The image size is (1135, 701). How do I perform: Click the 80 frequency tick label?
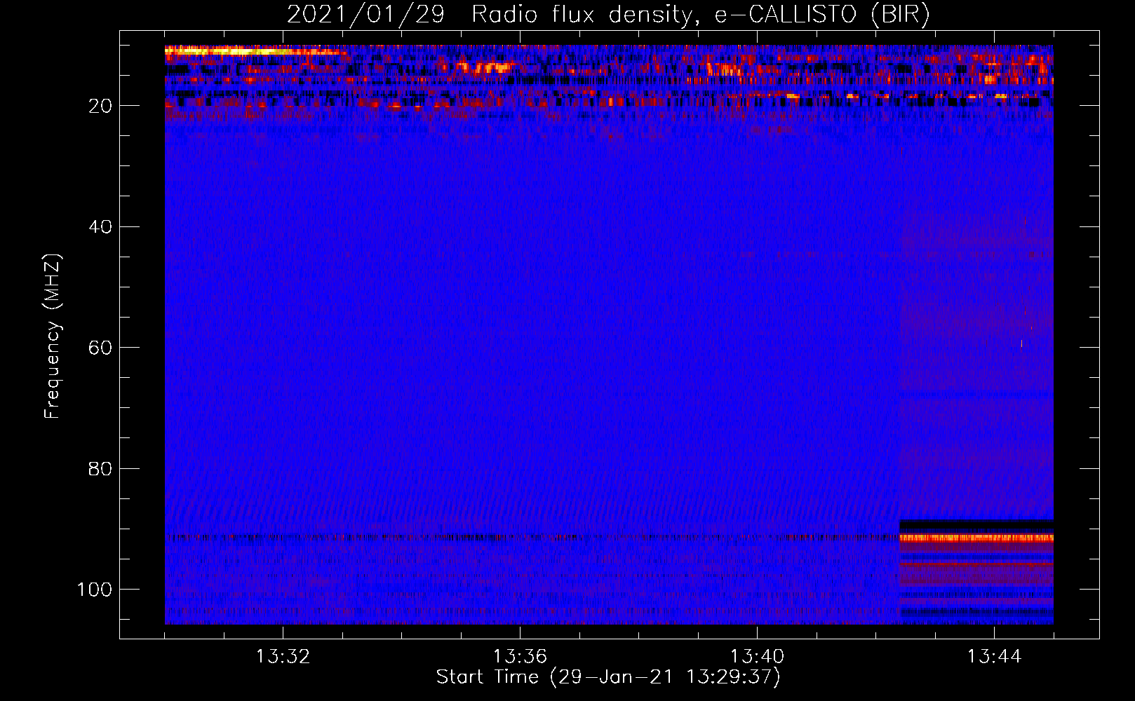pyautogui.click(x=100, y=468)
